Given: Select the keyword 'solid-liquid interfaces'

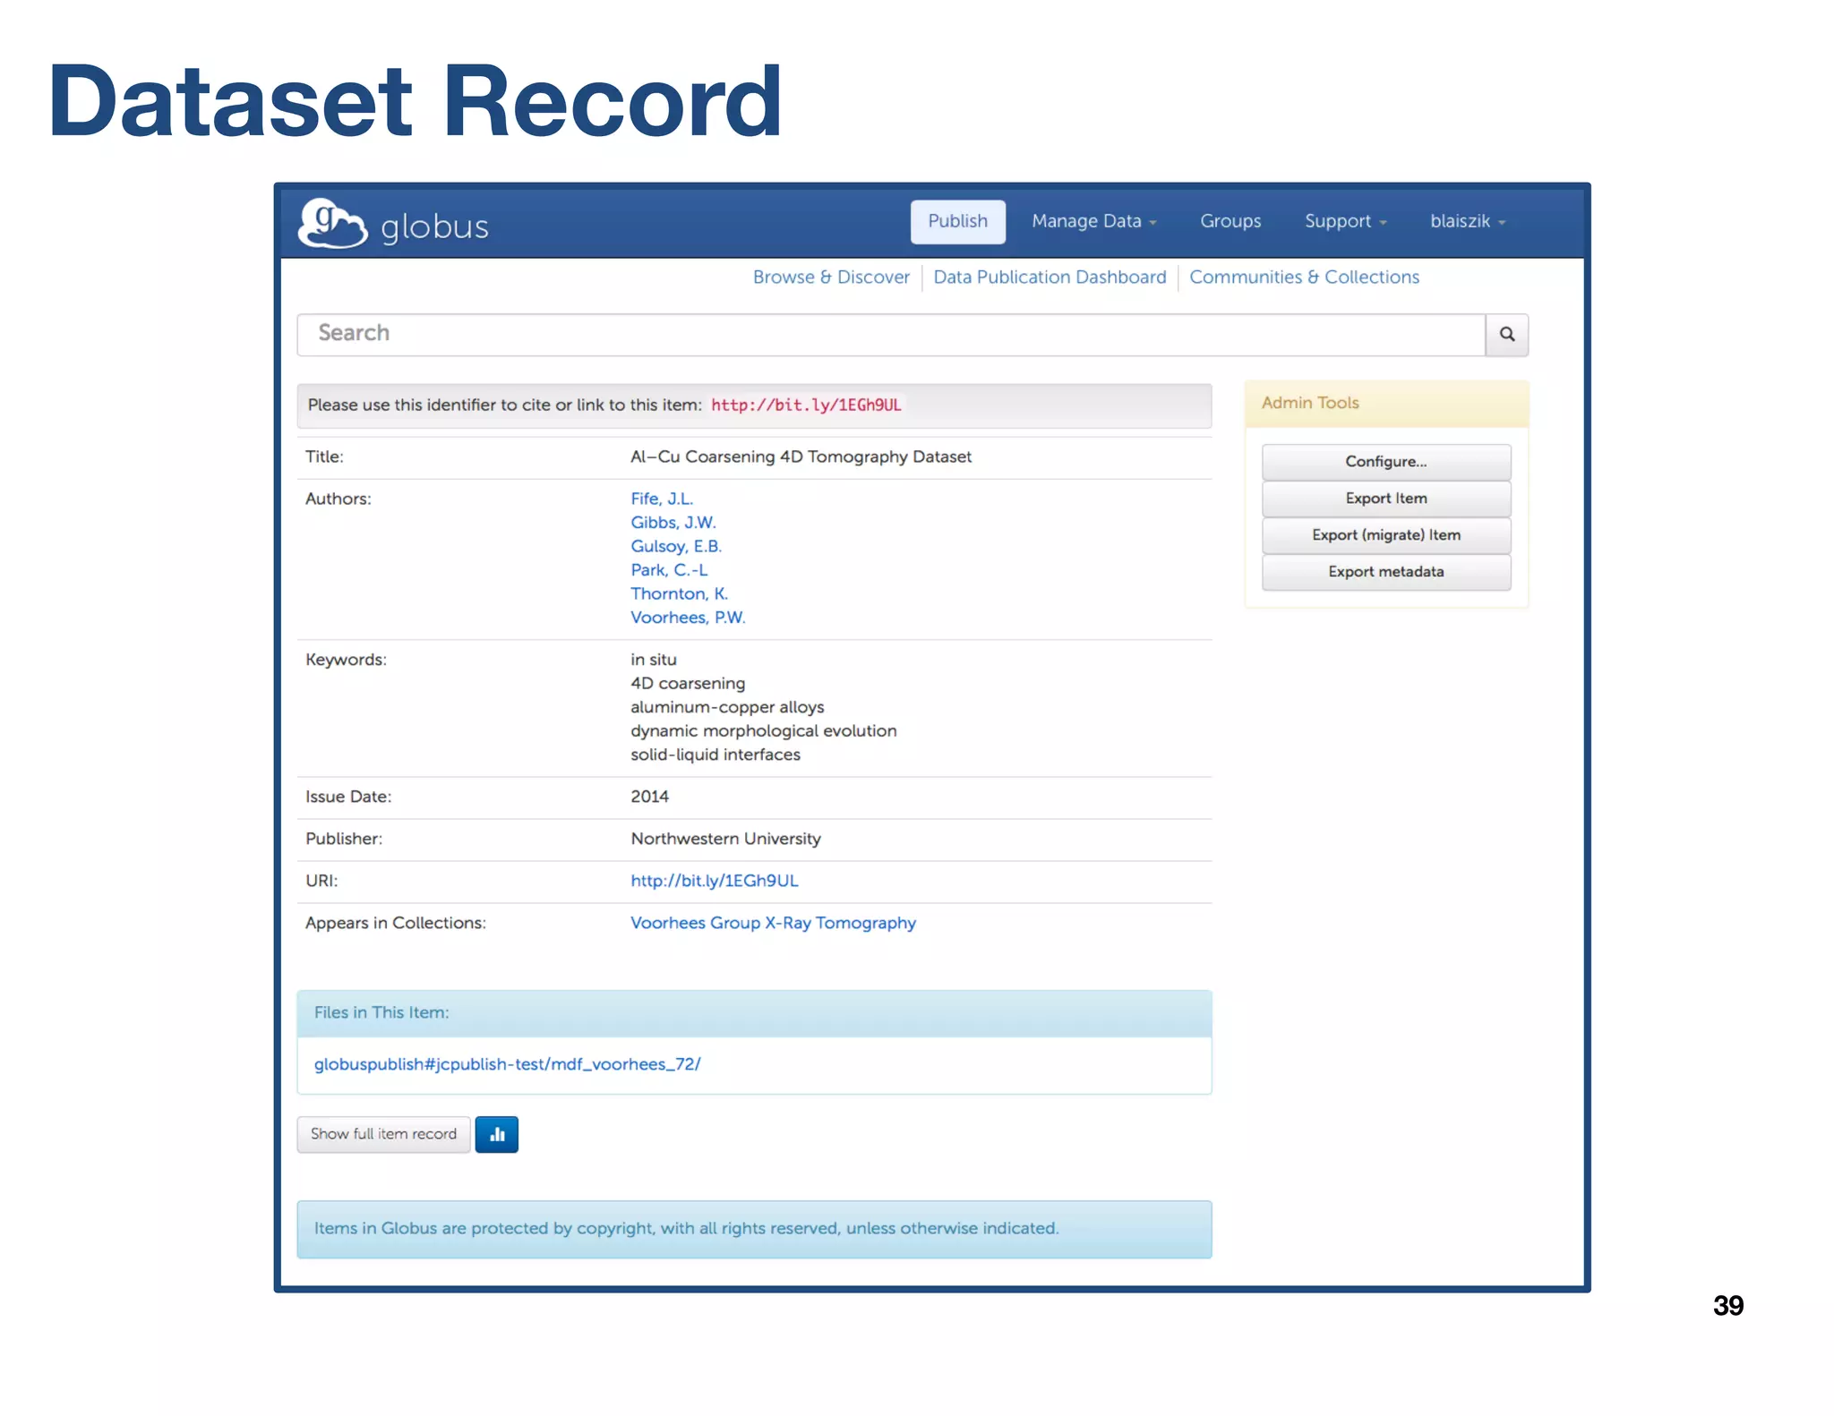Looking at the screenshot, I should point(716,755).
